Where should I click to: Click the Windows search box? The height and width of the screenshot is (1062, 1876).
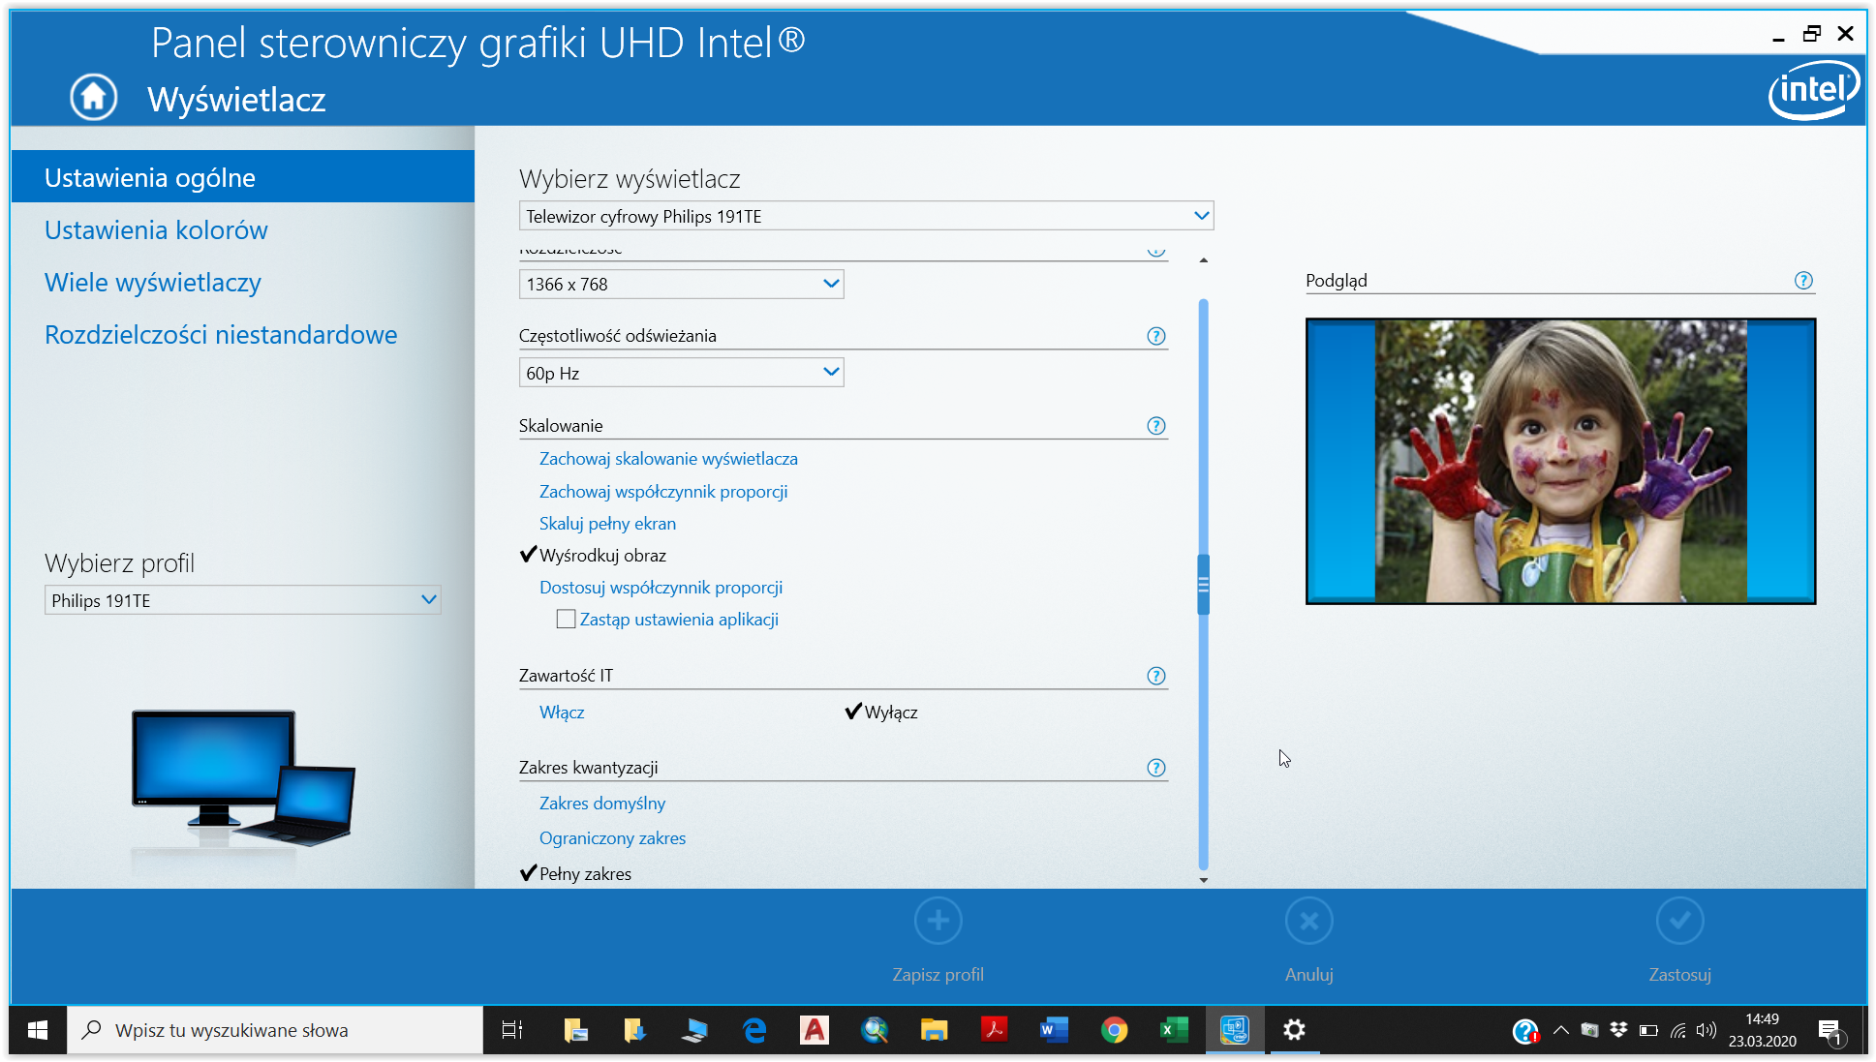[x=275, y=1030]
